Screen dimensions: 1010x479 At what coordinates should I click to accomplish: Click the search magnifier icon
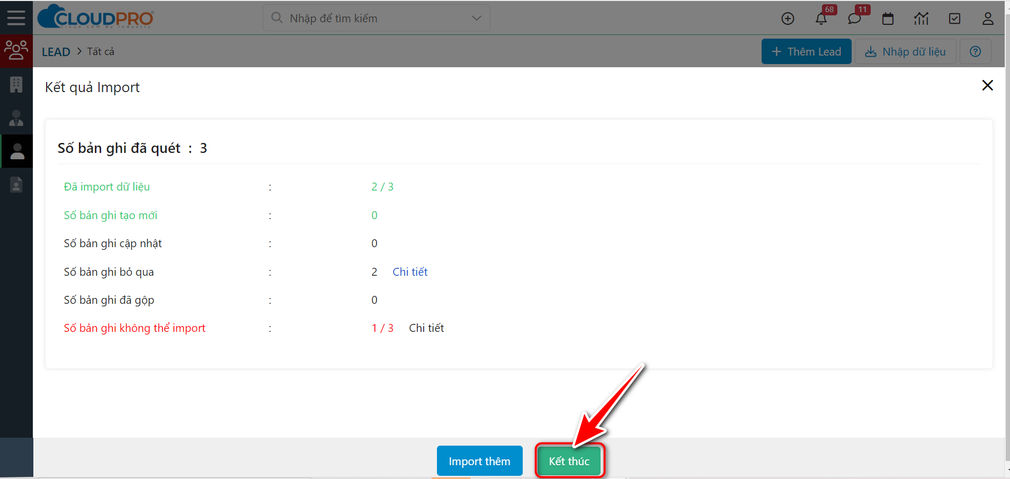point(276,18)
